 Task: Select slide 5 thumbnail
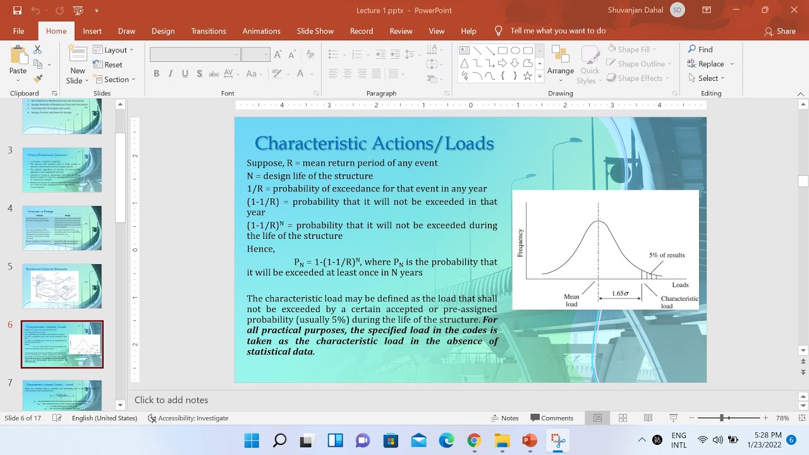[x=62, y=286]
